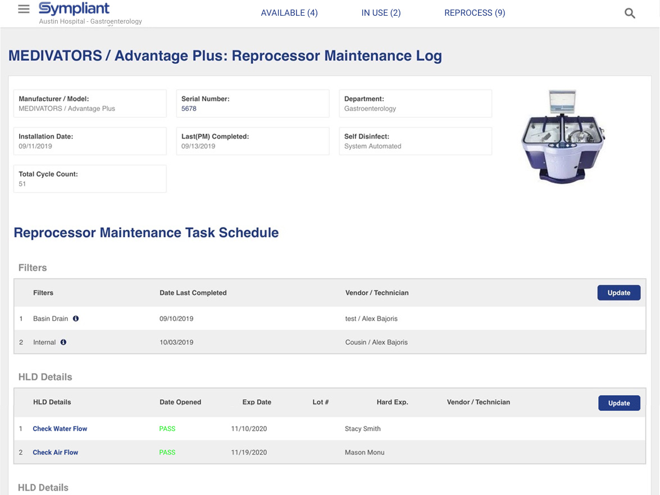Viewport: 660px width, 495px height.
Task: Click technician 'test / Alex Bajoris'
Action: tap(371, 319)
